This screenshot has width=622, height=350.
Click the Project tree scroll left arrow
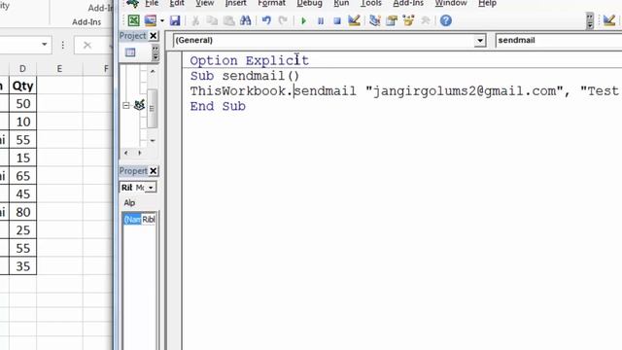(x=126, y=153)
